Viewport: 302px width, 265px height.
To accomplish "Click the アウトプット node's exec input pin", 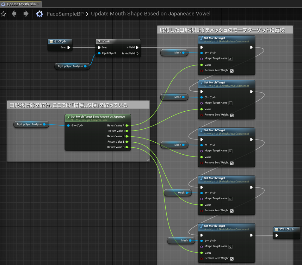I will [277, 235].
